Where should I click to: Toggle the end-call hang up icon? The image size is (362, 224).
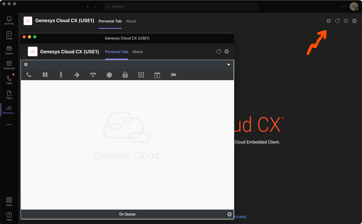click(93, 75)
